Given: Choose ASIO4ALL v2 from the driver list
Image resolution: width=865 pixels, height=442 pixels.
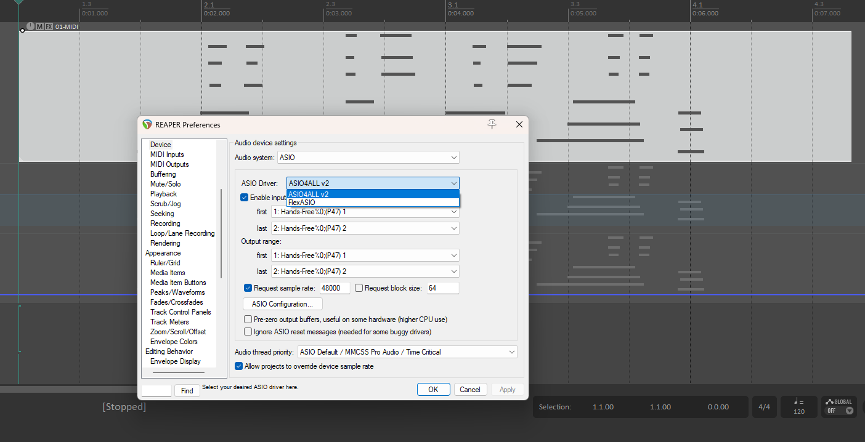Looking at the screenshot, I should point(373,194).
